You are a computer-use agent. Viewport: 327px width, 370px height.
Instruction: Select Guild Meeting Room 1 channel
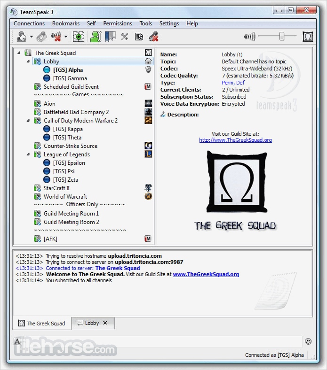coord(71,214)
